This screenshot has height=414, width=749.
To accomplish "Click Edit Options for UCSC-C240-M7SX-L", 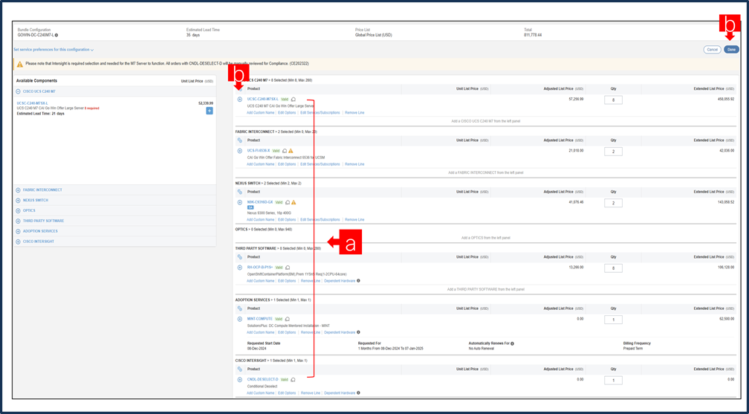I will pos(287,113).
